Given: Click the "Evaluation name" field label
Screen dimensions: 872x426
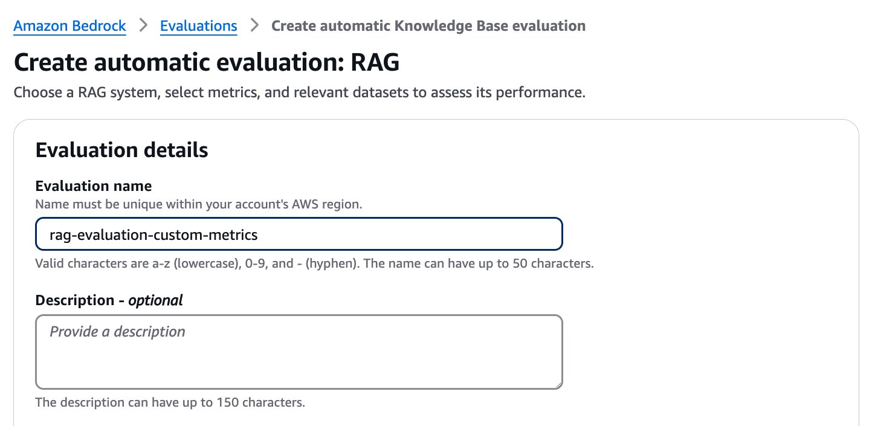Looking at the screenshot, I should pyautogui.click(x=94, y=186).
